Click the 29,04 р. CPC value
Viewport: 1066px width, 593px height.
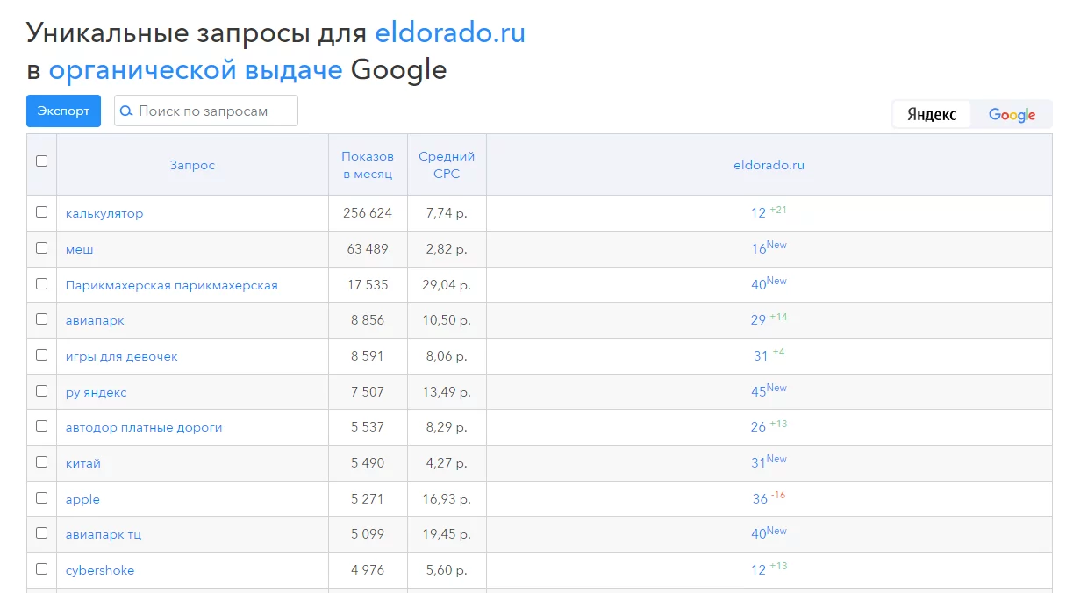[447, 285]
